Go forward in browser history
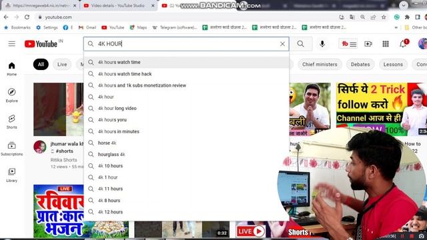Viewport: 427px width, 240px height. [16, 17]
